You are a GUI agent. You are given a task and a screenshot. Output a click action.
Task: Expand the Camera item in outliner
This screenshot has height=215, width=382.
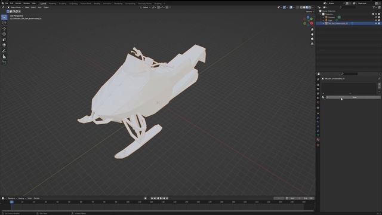[324, 17]
